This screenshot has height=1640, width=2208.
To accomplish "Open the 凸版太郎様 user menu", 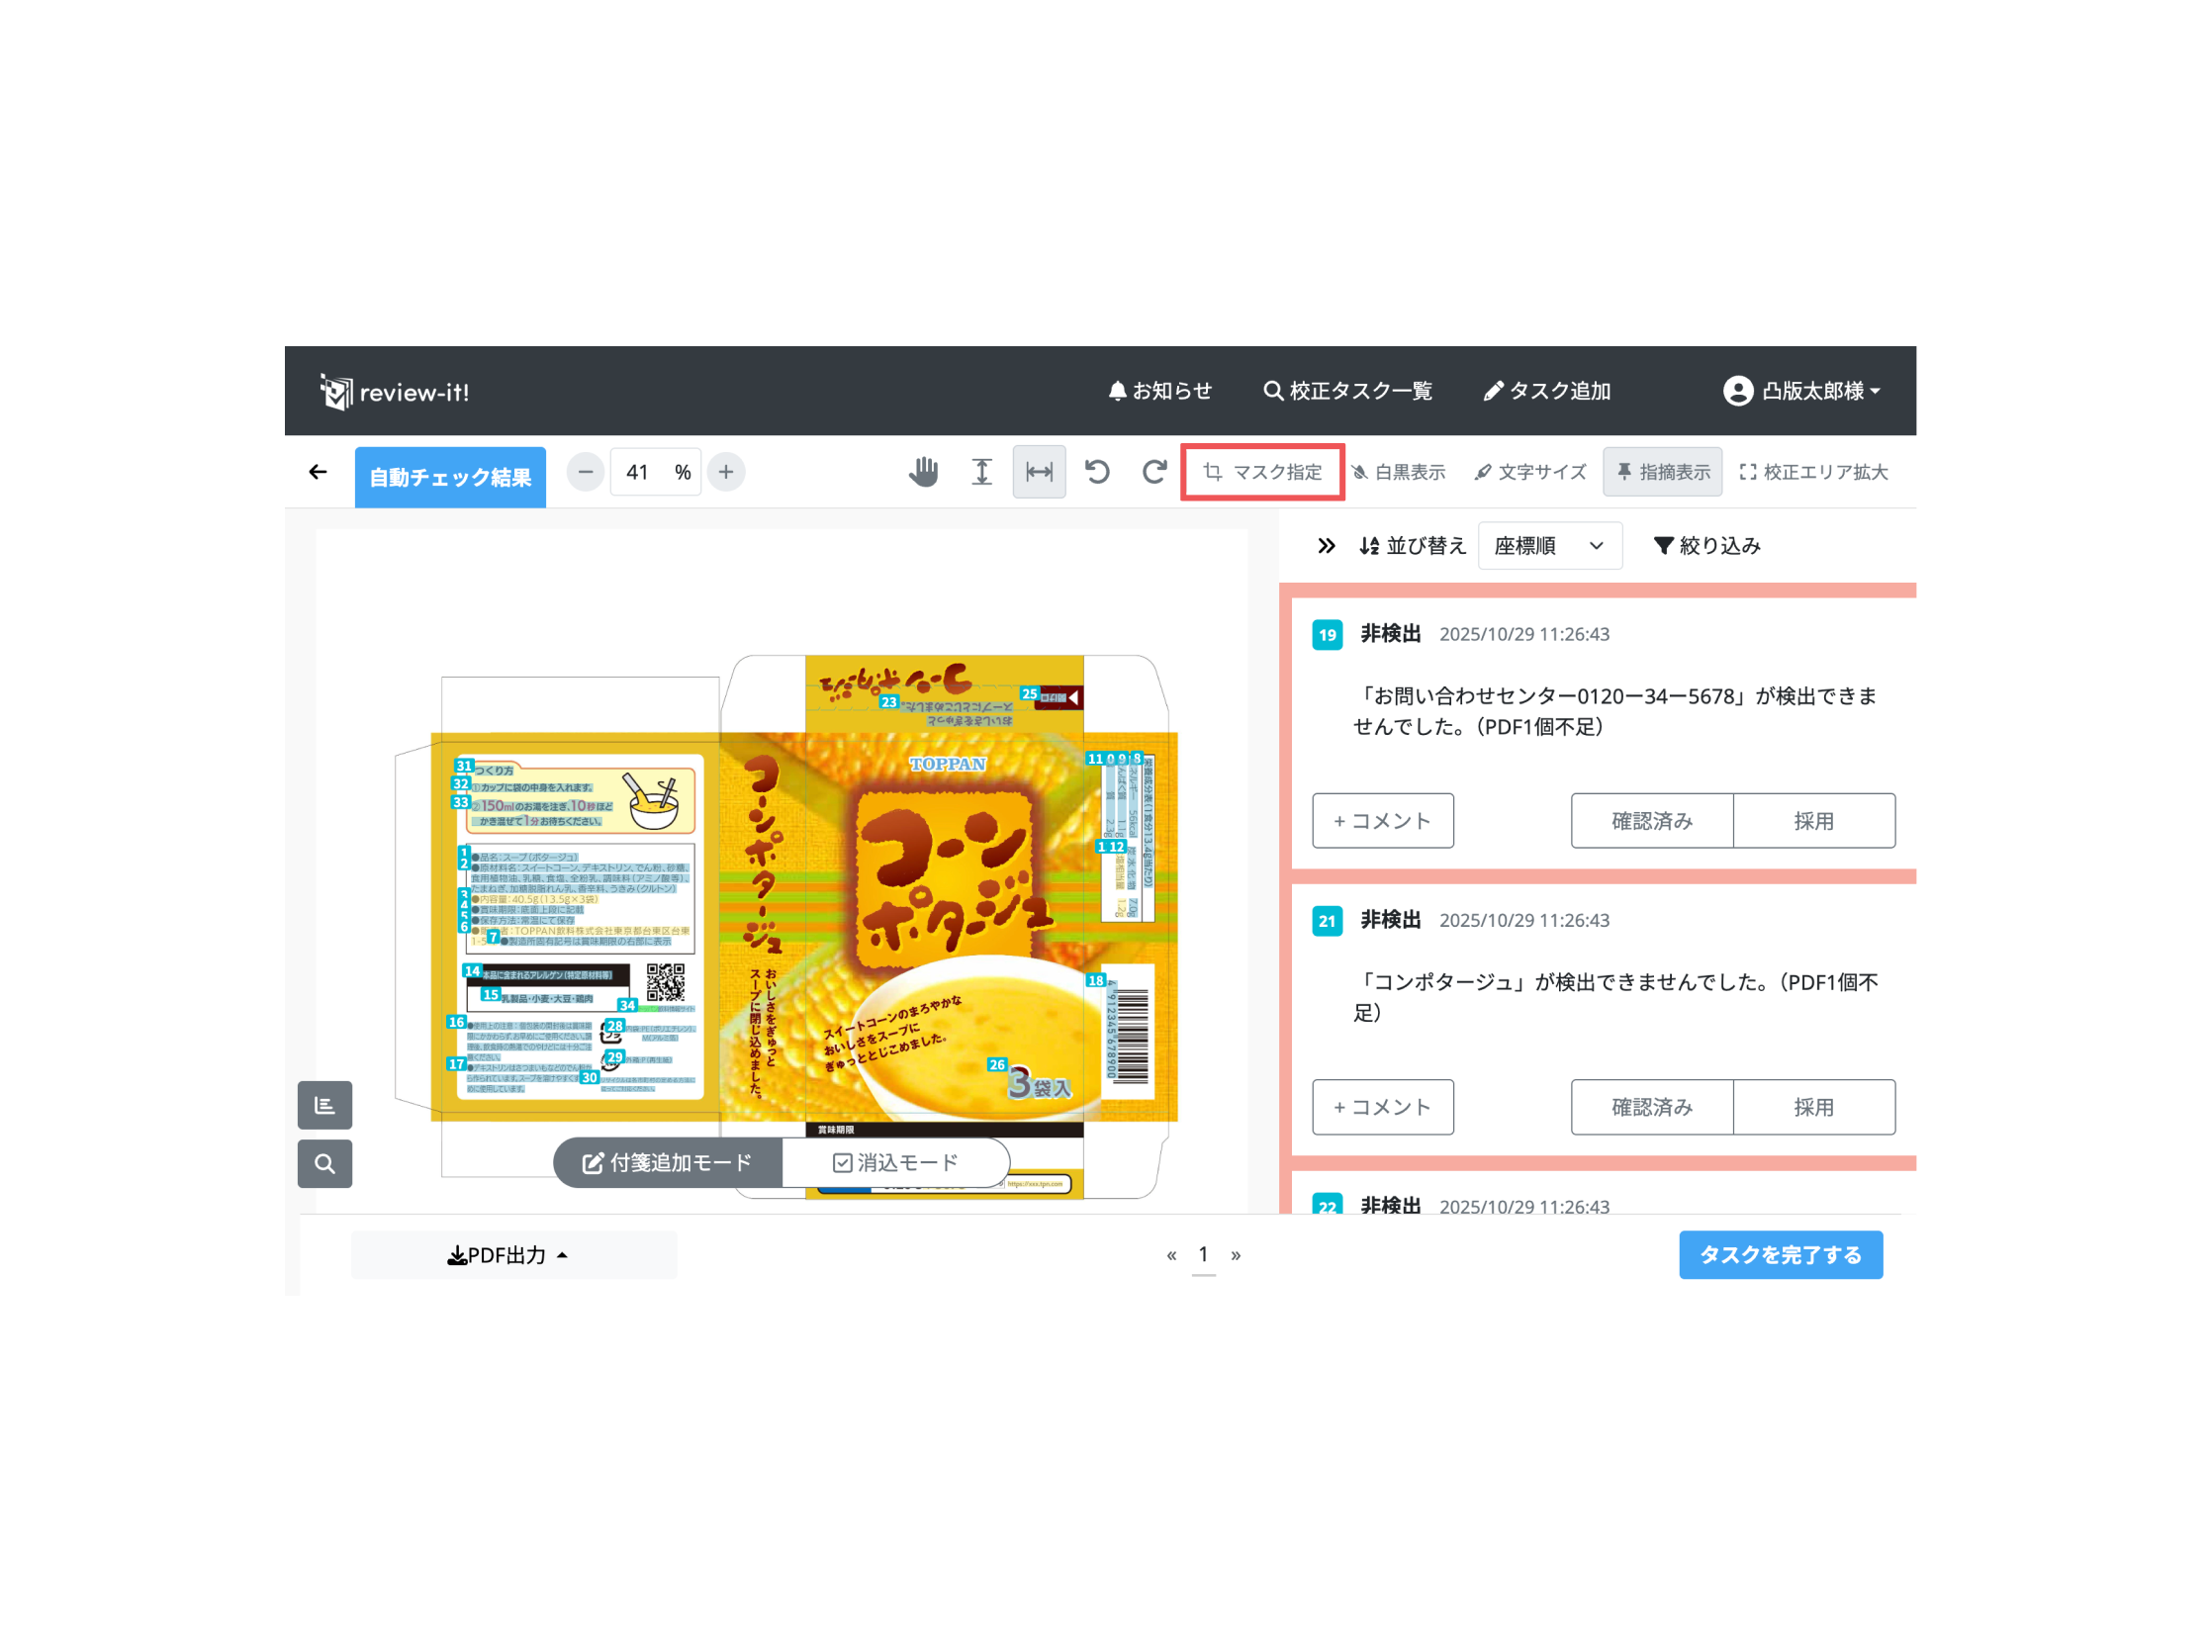I will click(1802, 391).
